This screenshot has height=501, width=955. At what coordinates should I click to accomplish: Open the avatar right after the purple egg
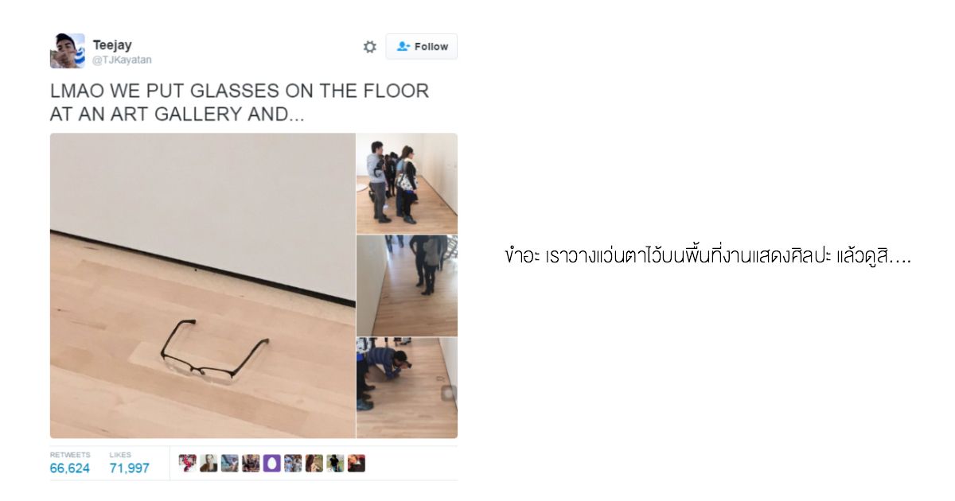(x=293, y=464)
